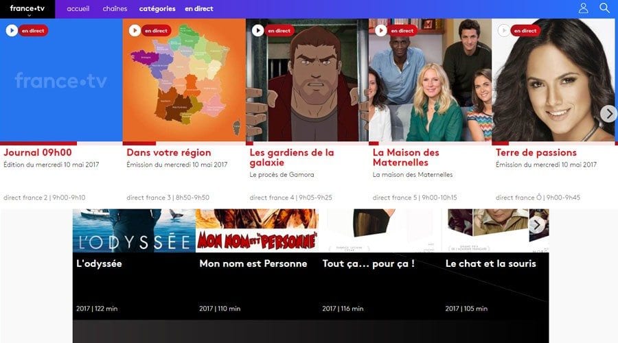Image resolution: width=618 pixels, height=343 pixels.
Task: Click '2017 | 122 min' under L'odyssée
Action: point(97,308)
